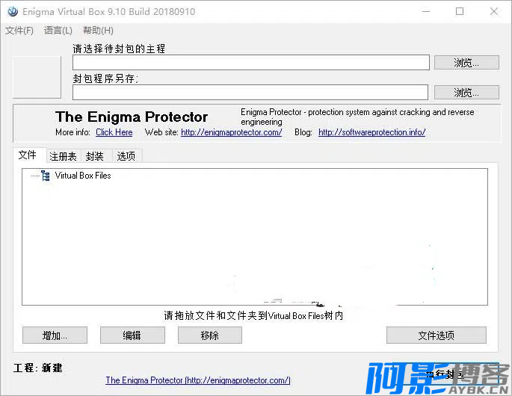
Task: Select the Virtual Box Files root node
Action: coord(83,176)
